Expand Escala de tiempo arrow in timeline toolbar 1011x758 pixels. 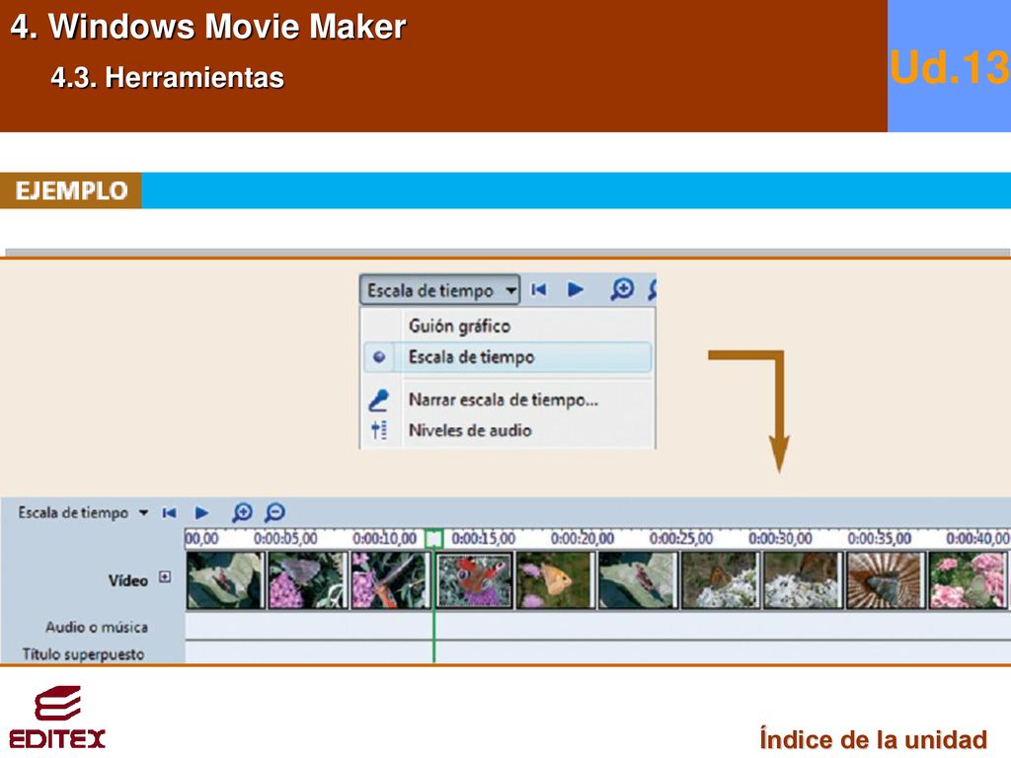coord(143,513)
